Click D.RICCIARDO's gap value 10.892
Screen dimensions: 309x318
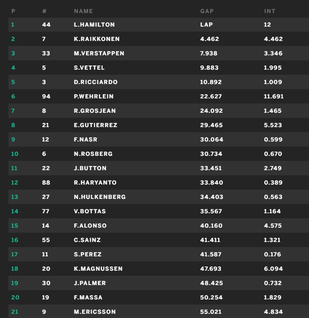pyautogui.click(x=211, y=82)
